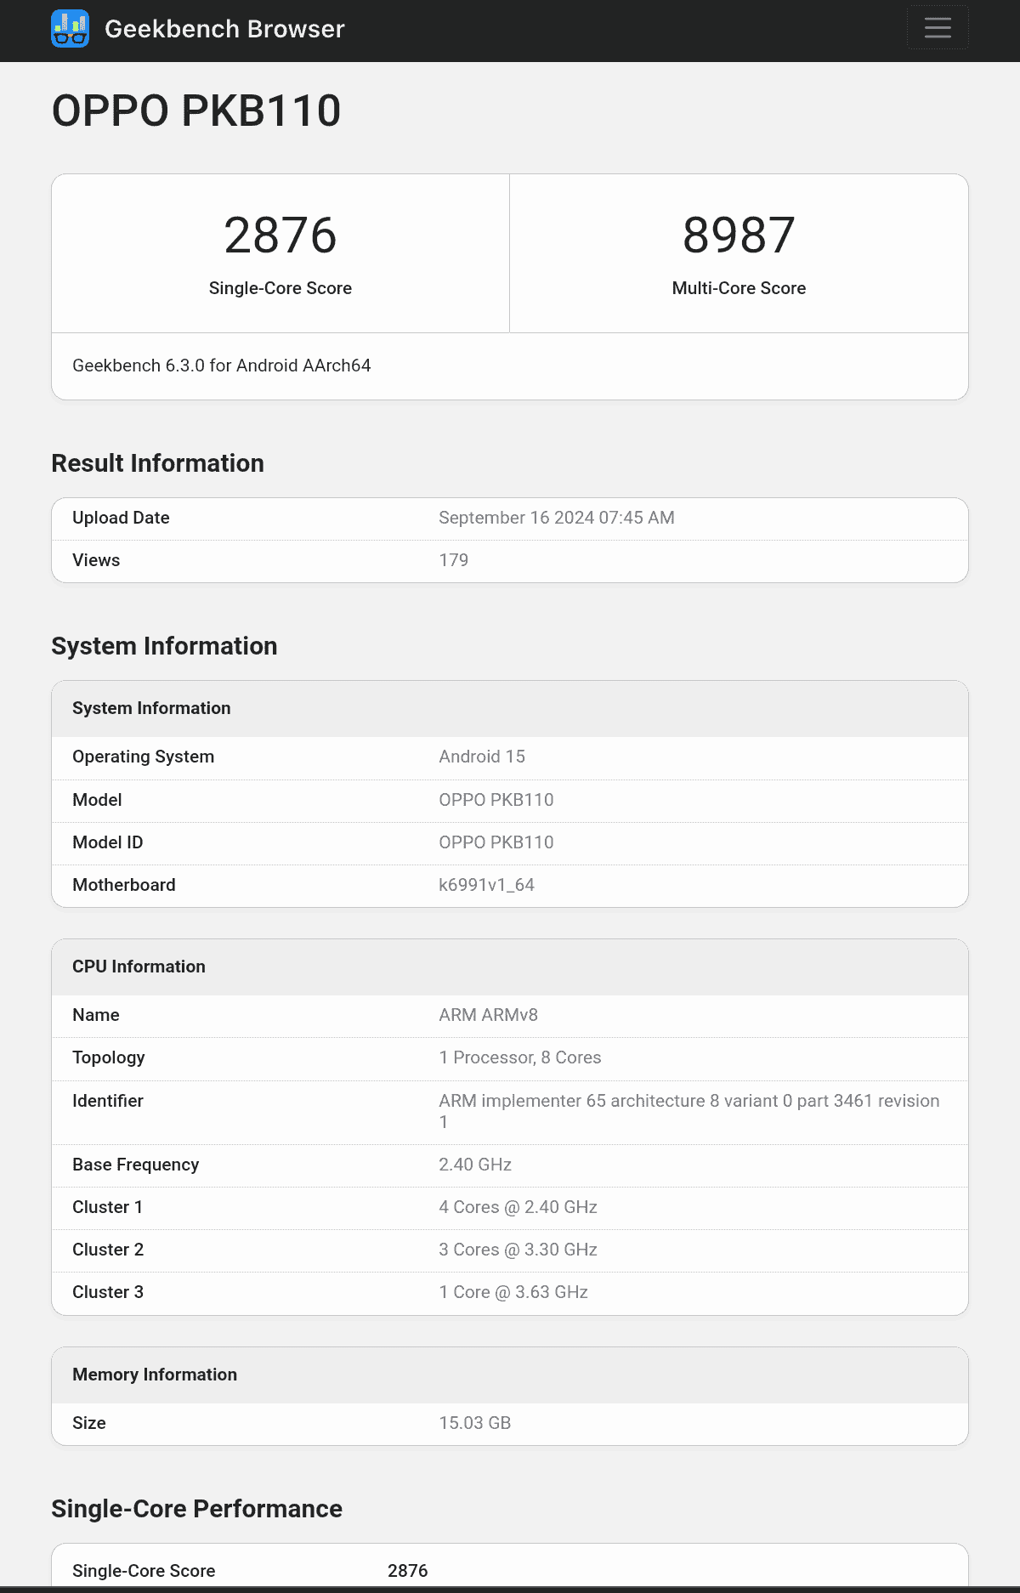Click the CPU Information table header
This screenshot has width=1020, height=1593.
[x=139, y=967]
